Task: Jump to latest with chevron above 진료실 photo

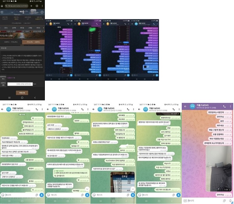Action: click(133, 189)
